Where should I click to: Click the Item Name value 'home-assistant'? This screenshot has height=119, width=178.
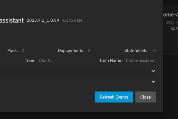[141, 61]
